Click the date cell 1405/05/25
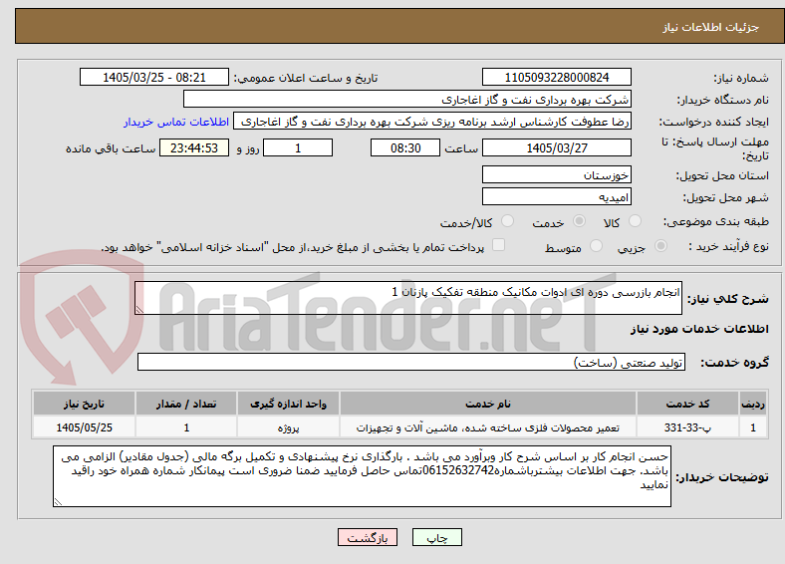This screenshot has height=564, width=785. pyautogui.click(x=84, y=427)
